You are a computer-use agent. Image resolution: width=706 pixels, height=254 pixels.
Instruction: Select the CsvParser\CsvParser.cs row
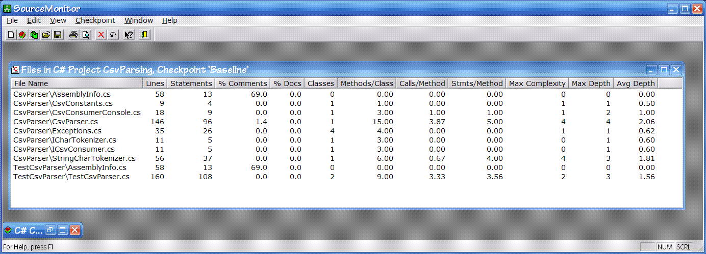tap(334, 122)
